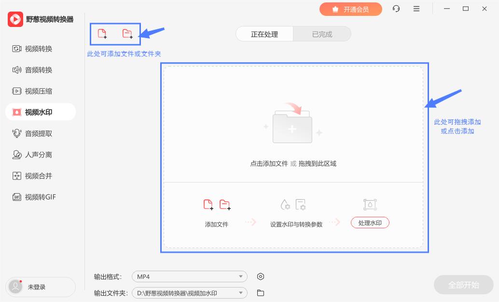Click the 开通会员 membership button
Image resolution: width=499 pixels, height=302 pixels.
click(x=351, y=9)
